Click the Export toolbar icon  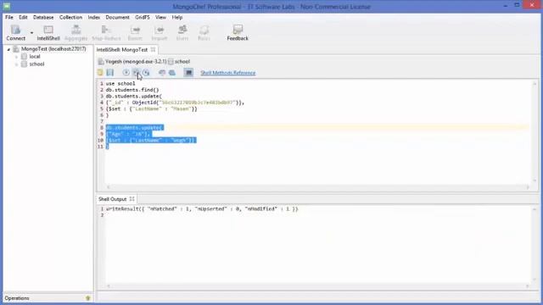click(135, 33)
